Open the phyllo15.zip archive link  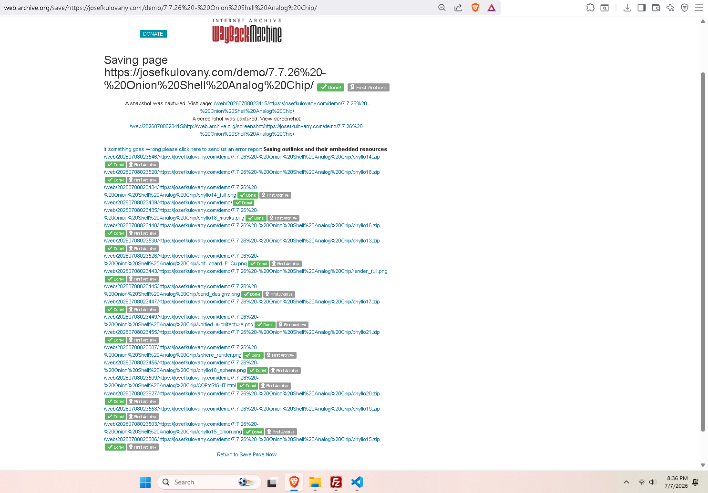242,439
